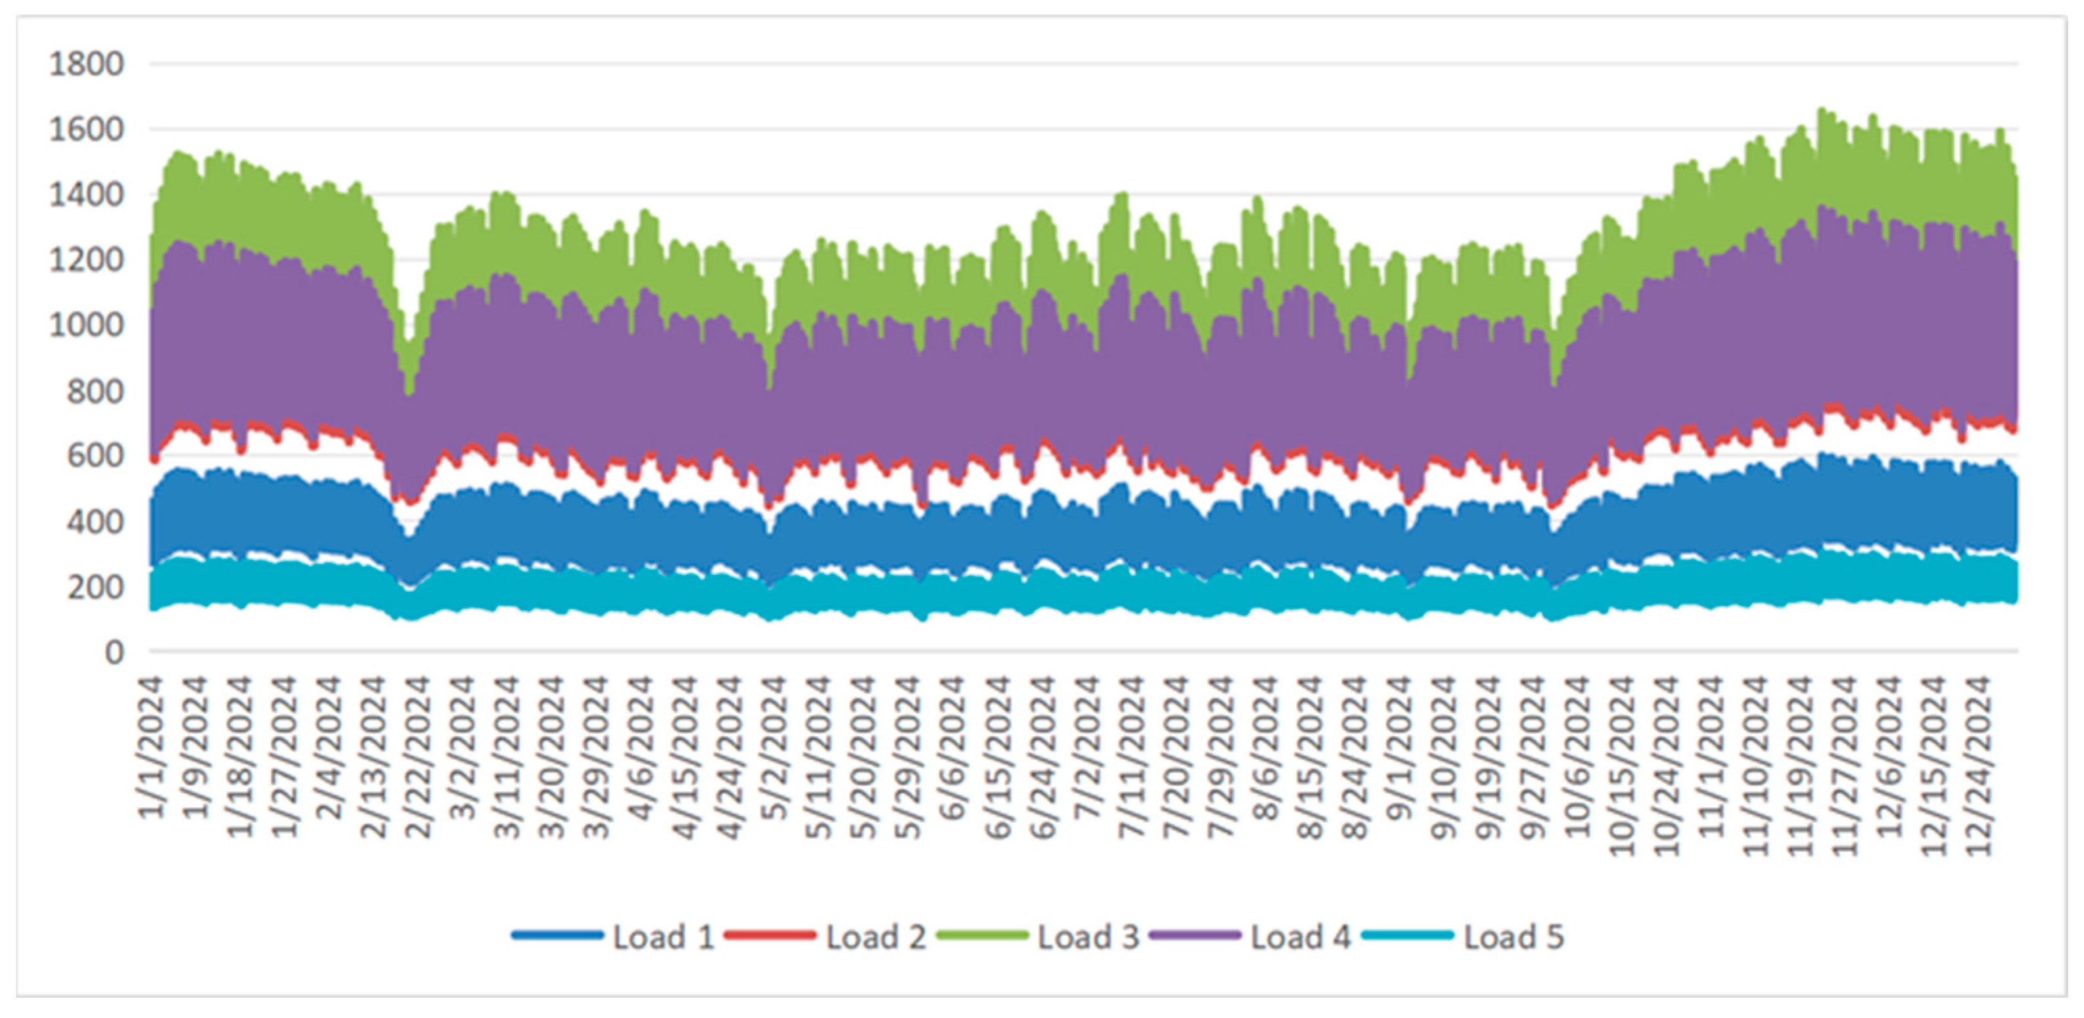The height and width of the screenshot is (1018, 2084).
Task: Select the green Load 3 legend line
Action: pyautogui.click(x=983, y=935)
